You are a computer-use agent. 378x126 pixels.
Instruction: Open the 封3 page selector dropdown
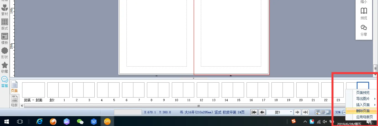pyautogui.click(x=279, y=112)
